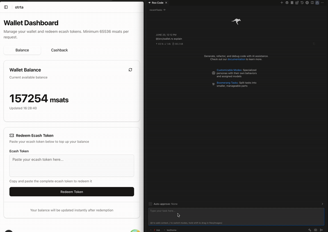
Task: Close the Roo Code tab
Action: click(166, 3)
